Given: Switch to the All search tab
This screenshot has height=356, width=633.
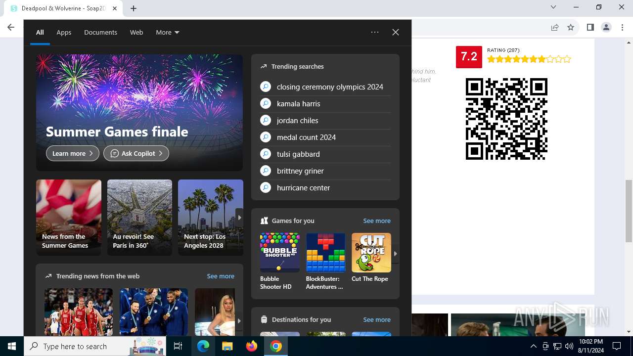Looking at the screenshot, I should [40, 32].
